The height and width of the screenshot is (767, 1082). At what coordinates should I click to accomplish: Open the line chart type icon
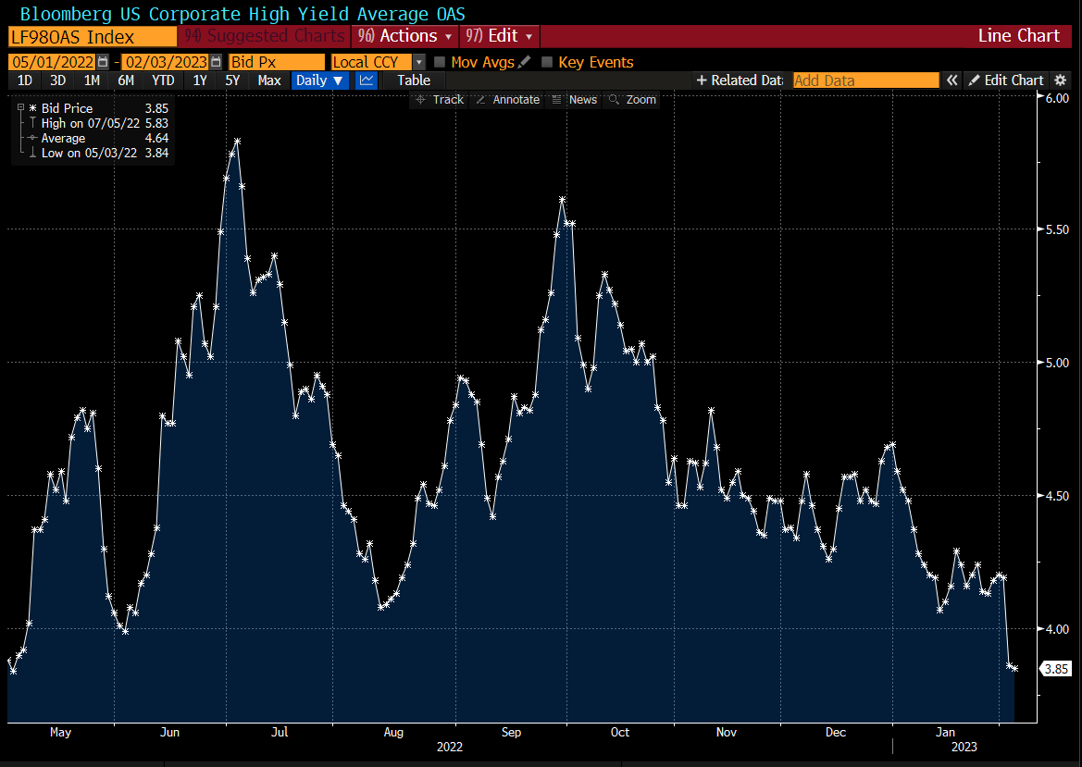pos(366,80)
